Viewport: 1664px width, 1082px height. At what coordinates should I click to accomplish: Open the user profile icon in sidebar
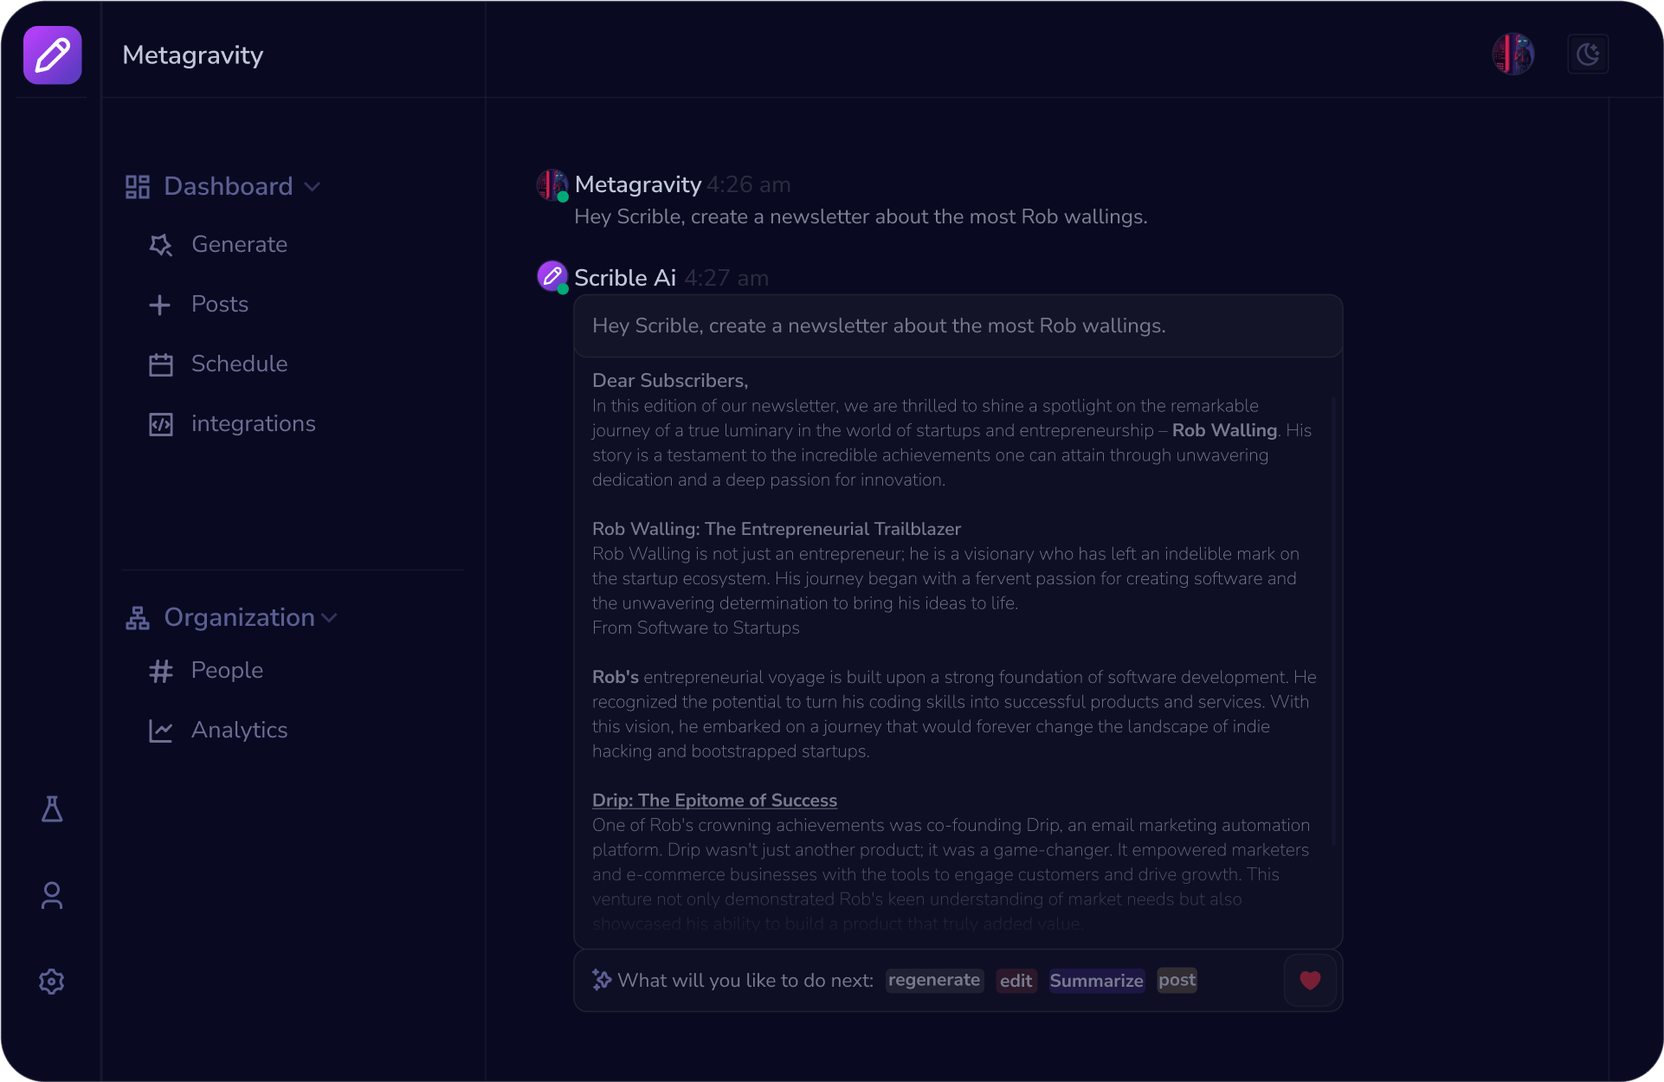click(52, 895)
